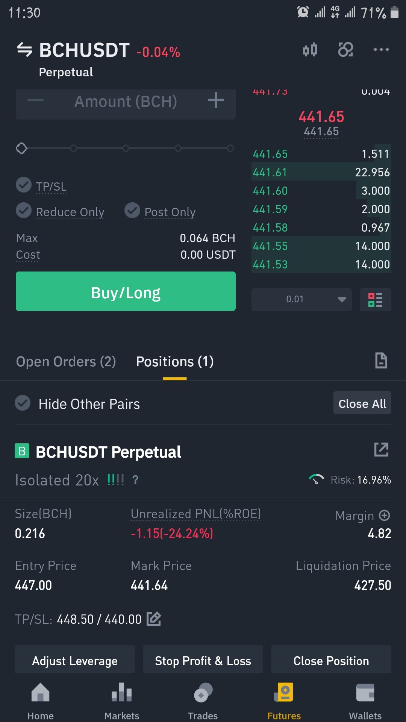Switch to the Open Orders (2) tab
Viewport: 406px width, 722px height.
(x=66, y=361)
